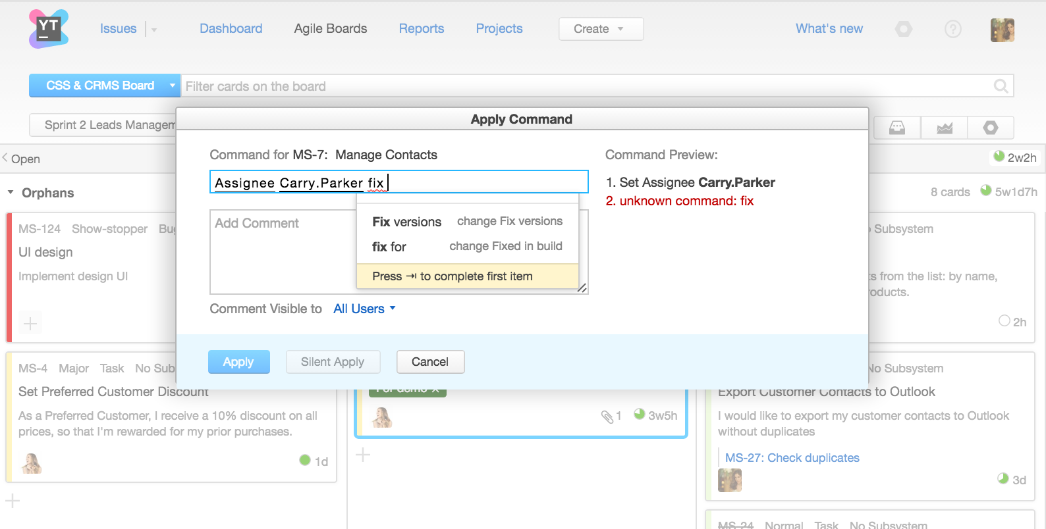Cancel the Apply Command dialog
The image size is (1046, 529).
click(430, 362)
